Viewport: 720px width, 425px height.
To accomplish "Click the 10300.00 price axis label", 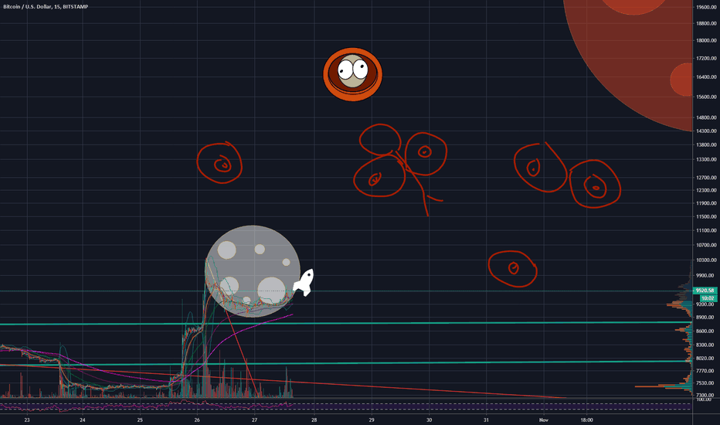I will 706,260.
